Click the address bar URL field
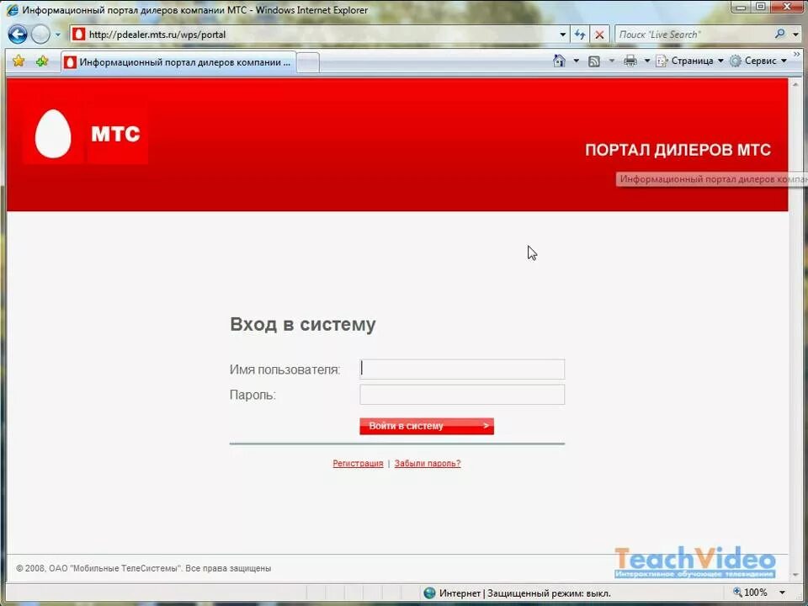This screenshot has width=808, height=606. pyautogui.click(x=320, y=35)
